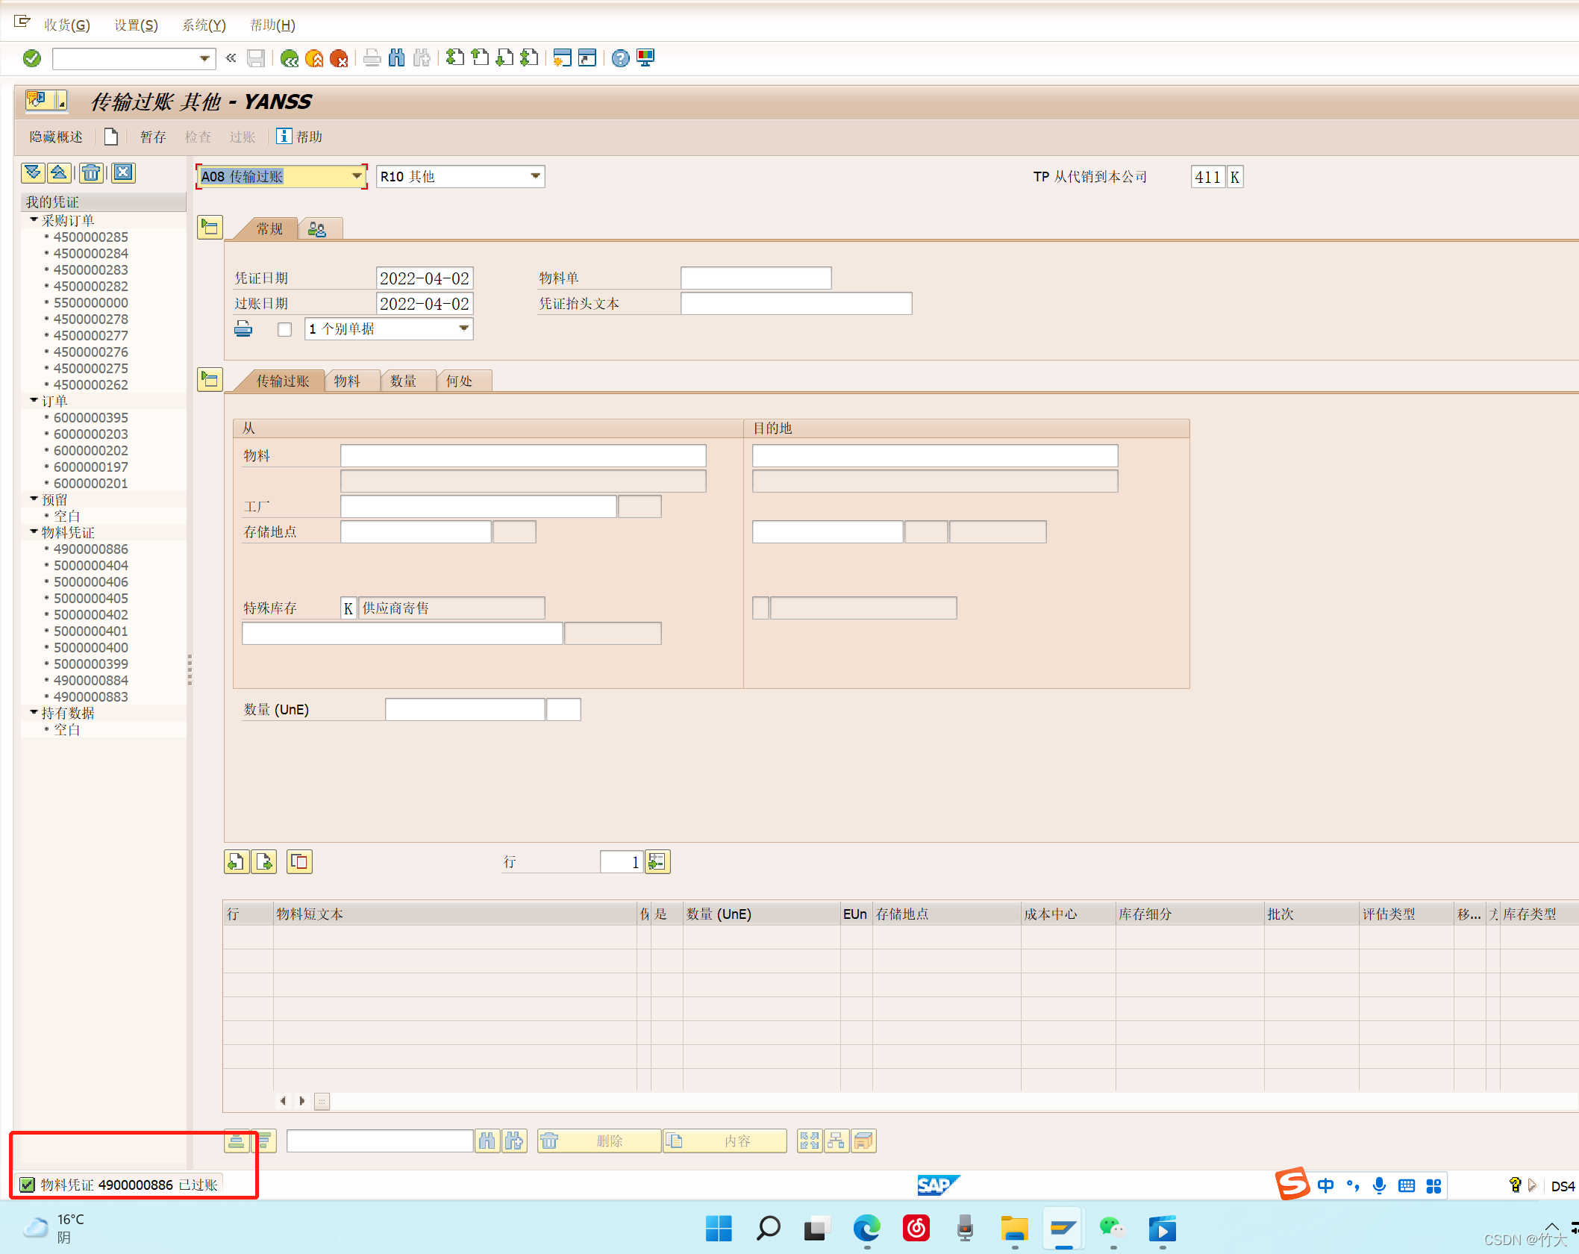1579x1254 pixels.
Task: Click the red Cancel icon in toolbar
Action: pyautogui.click(x=339, y=58)
